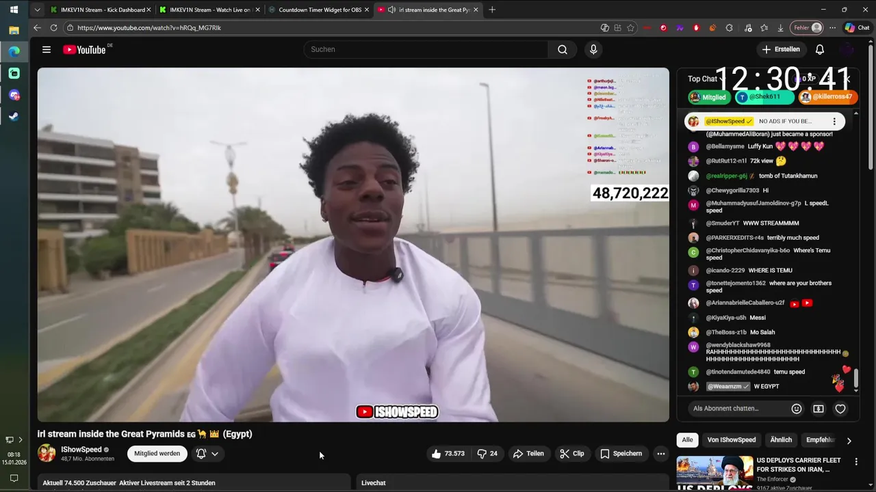Screen dimensions: 876x492
Task: Select the Alle filter chip
Action: 687,440
